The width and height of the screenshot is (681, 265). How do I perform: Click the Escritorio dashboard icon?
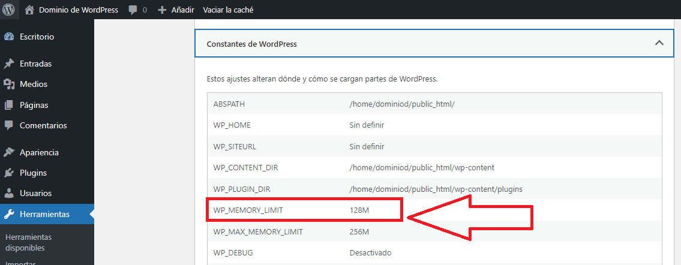8,37
